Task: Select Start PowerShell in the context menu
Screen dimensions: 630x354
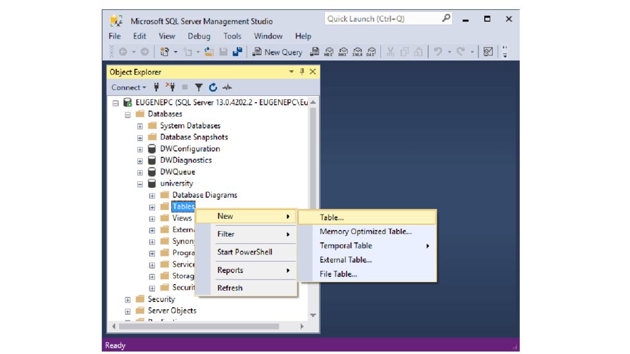Action: tap(246, 252)
